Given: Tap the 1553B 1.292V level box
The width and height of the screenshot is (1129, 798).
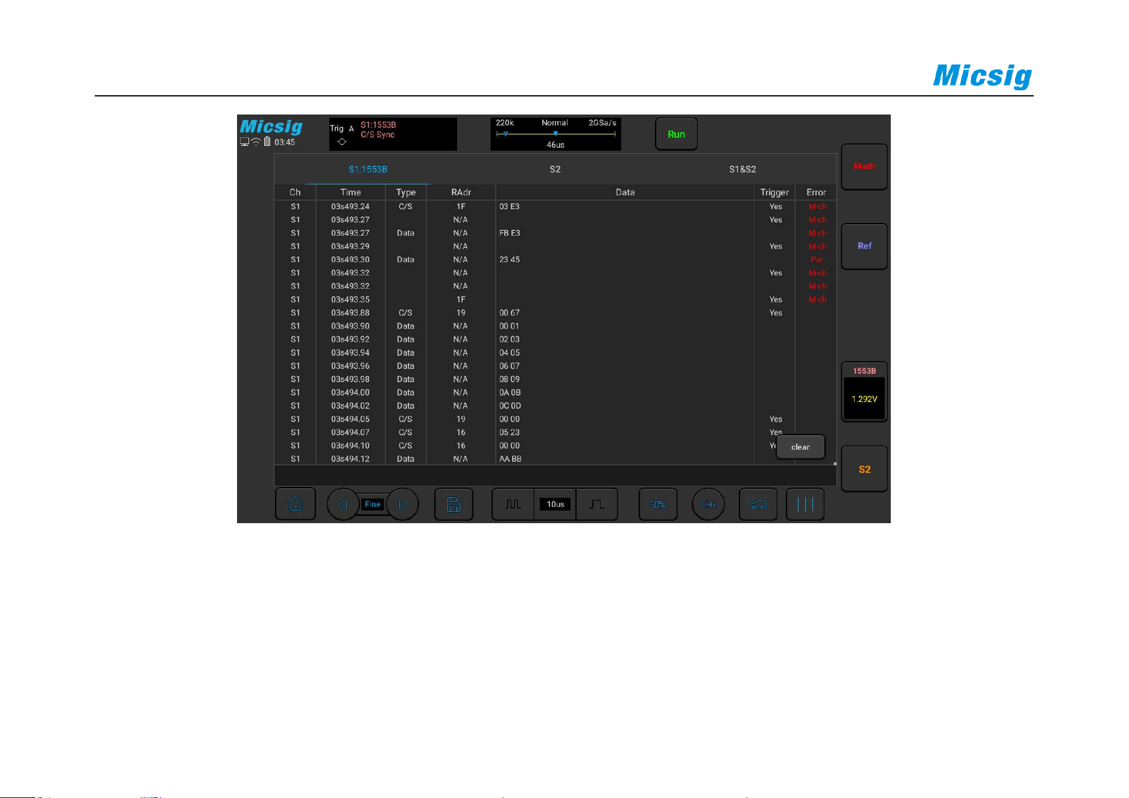Looking at the screenshot, I should click(x=864, y=392).
